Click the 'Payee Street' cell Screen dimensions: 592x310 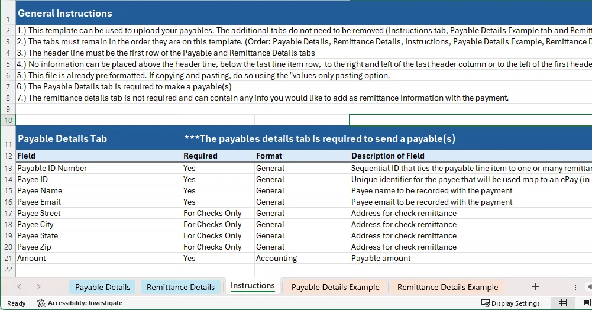coord(99,213)
